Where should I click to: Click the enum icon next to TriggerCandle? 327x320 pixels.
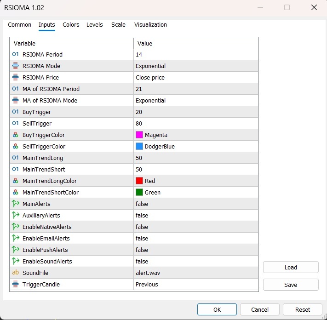[16, 284]
